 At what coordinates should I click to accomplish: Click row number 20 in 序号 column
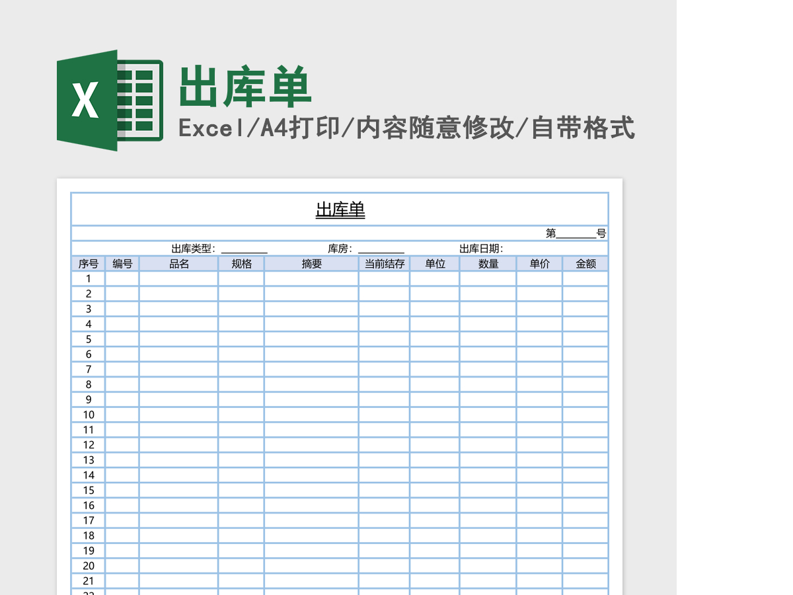89,566
